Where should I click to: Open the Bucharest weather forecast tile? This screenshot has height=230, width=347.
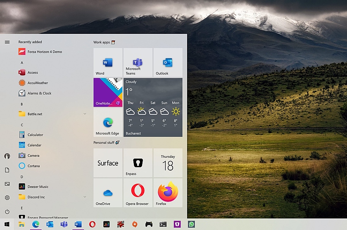coord(153,107)
